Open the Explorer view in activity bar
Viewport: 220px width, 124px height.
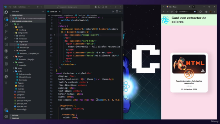pyautogui.click(x=6, y=12)
